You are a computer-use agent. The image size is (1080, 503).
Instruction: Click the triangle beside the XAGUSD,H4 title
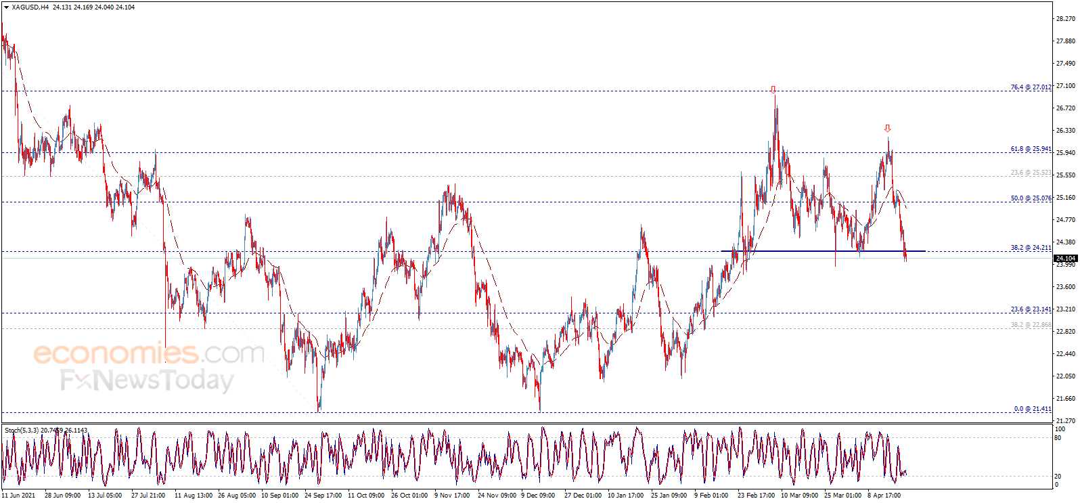[6, 7]
